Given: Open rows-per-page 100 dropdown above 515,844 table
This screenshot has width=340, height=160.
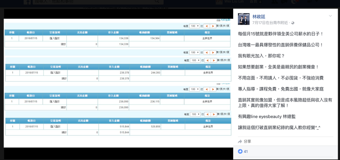Looking at the screenshot, I should pos(195,114).
